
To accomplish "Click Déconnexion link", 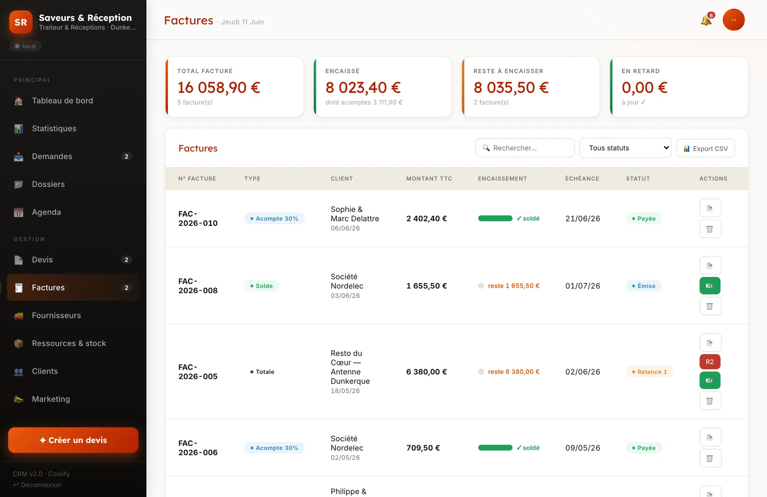I will 37,485.
